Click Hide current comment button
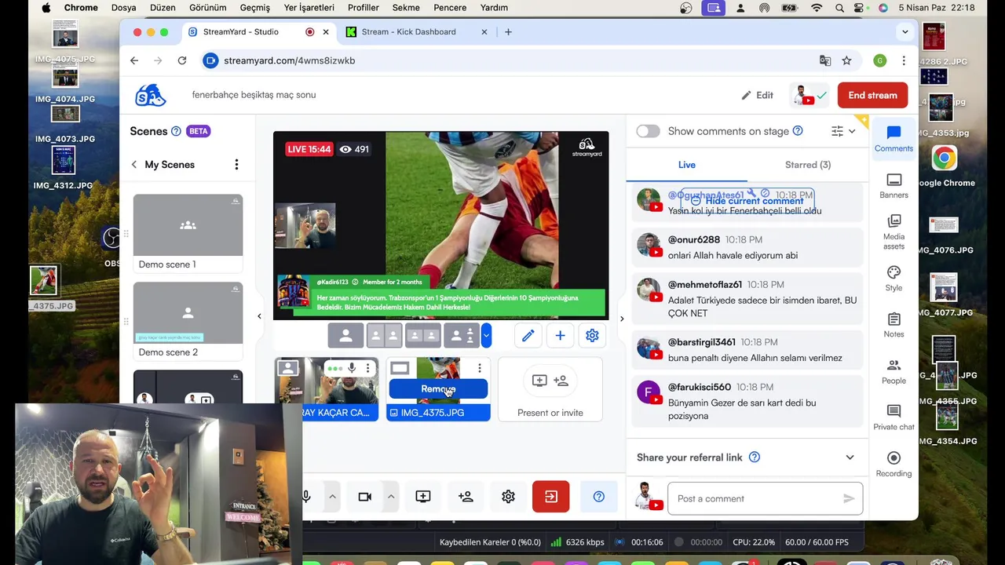1005x565 pixels. click(x=747, y=200)
